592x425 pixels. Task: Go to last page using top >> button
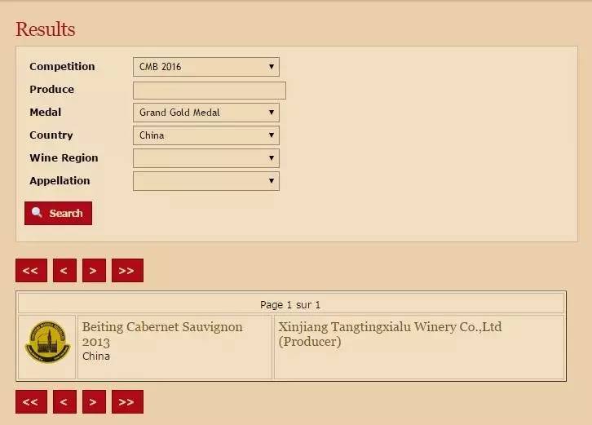127,271
